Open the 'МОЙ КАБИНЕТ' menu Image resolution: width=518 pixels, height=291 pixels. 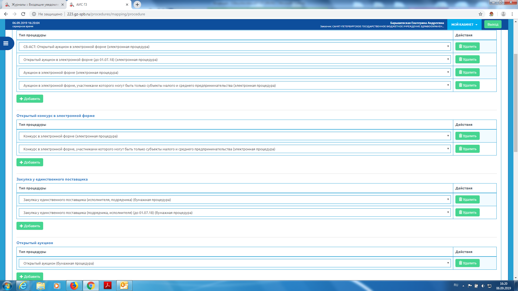click(464, 25)
